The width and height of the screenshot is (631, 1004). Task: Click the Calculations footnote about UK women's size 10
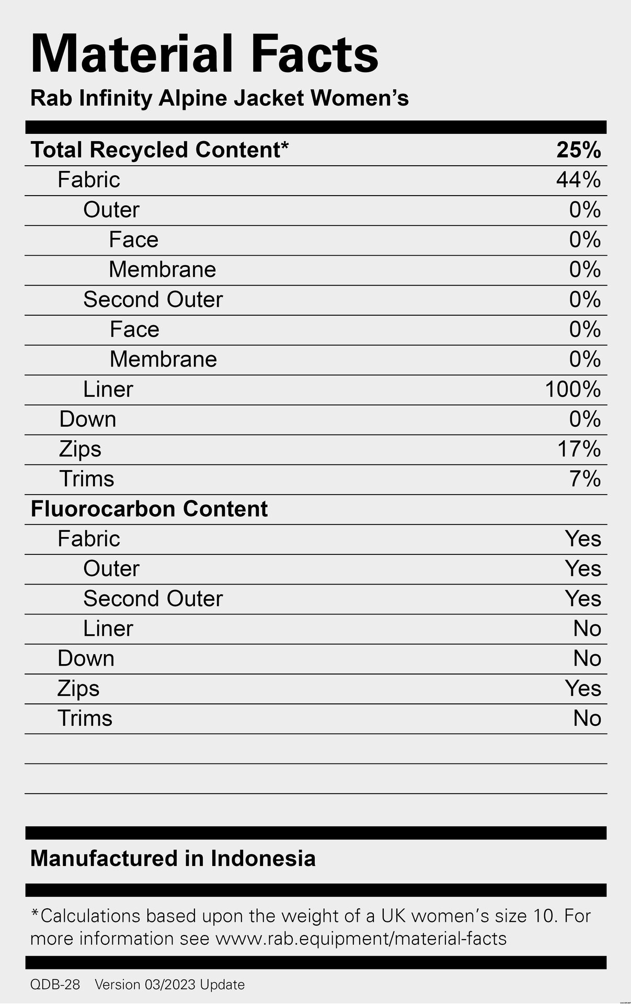(x=311, y=927)
